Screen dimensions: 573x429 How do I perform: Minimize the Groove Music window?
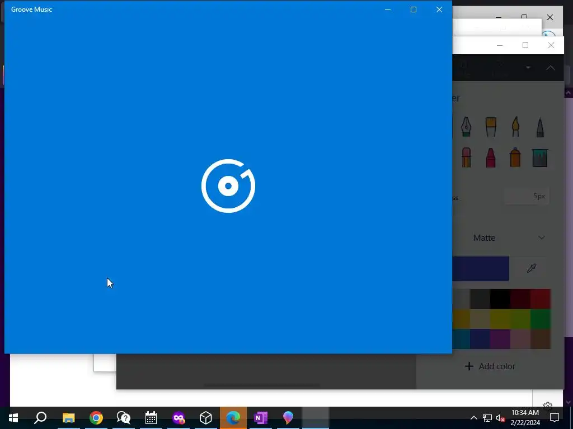[x=388, y=9]
